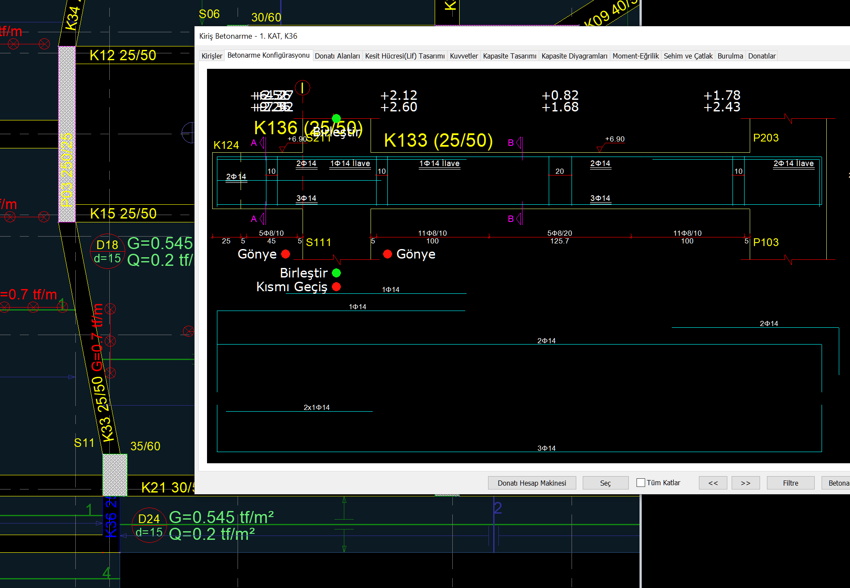This screenshot has height=588, width=850.
Task: Select the K21 beam label in plan
Action: pyautogui.click(x=168, y=487)
